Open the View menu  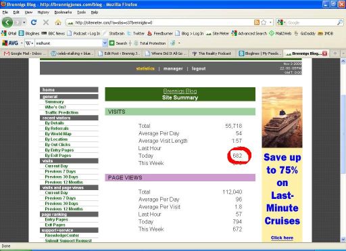28,12
